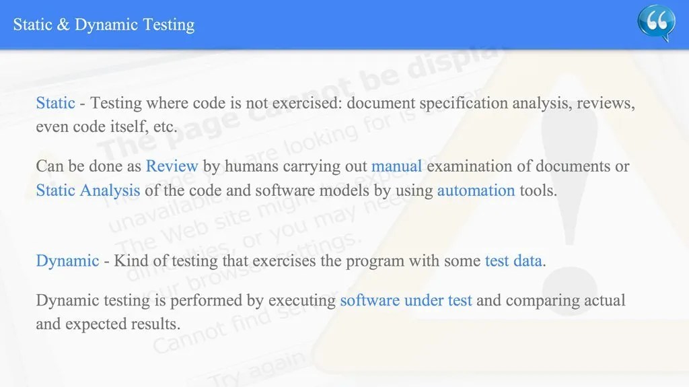
Task: Click the phrase "even code itself, etc."
Action: (106, 127)
